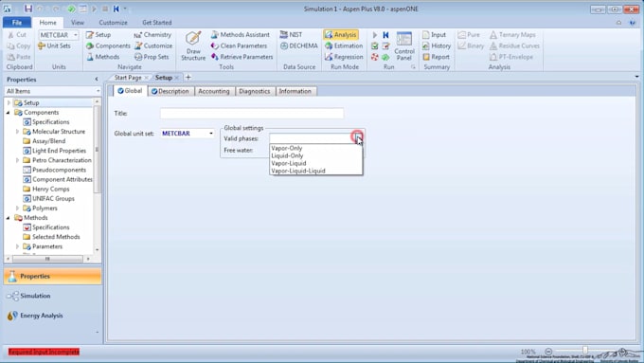
Task: Open the Get Started ribbon tab
Action: click(157, 23)
